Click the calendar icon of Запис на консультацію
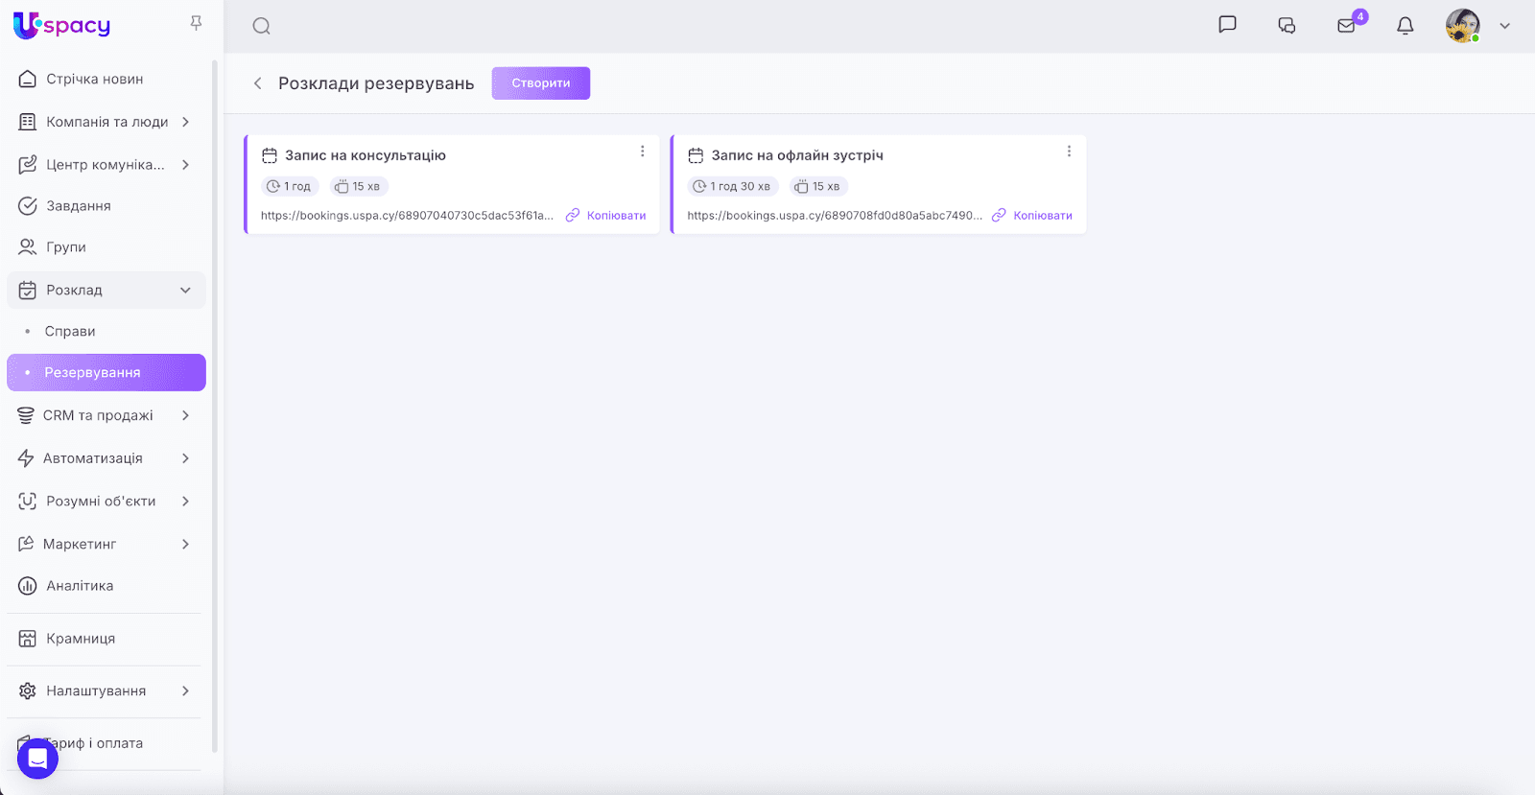 pos(270,155)
